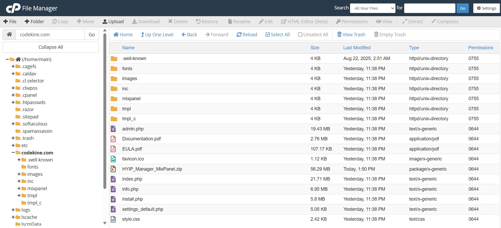The height and width of the screenshot is (228, 501).
Task: Click the Back navigation button
Action: pos(189,34)
